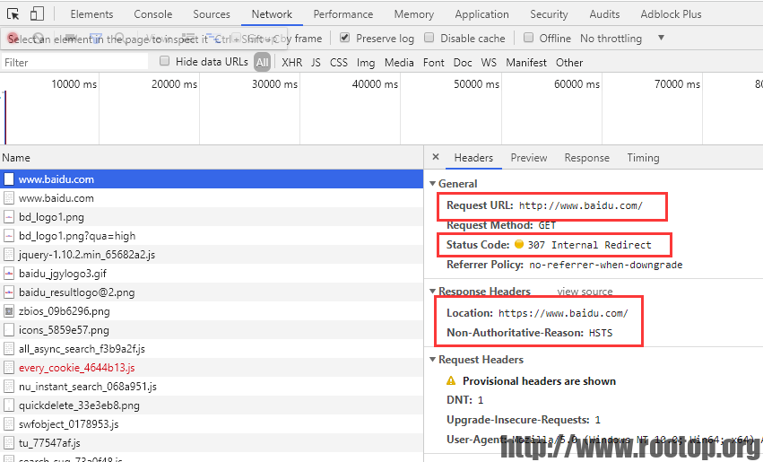
Task: Enable the Disable cache checkbox
Action: coord(429,38)
